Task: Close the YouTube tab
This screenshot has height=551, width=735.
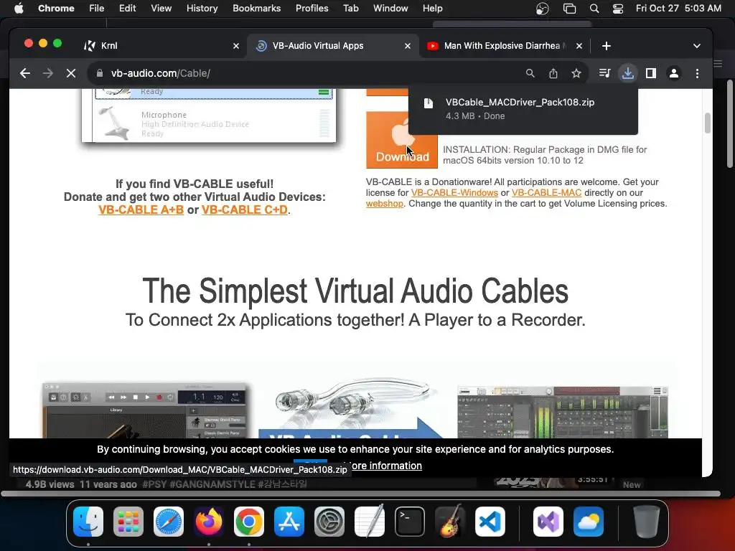Action: tap(579, 46)
